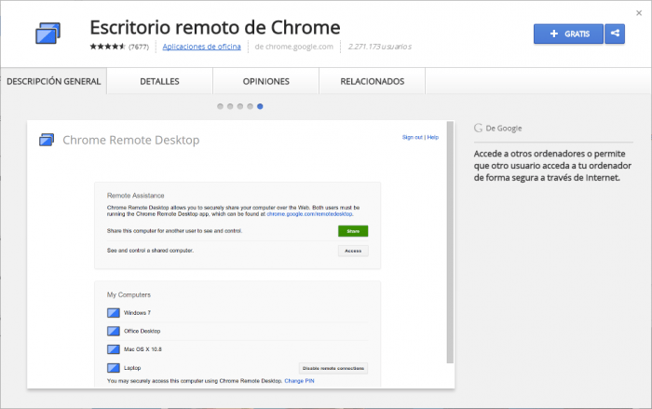This screenshot has height=409, width=652.
Task: Select the second screenshot carousel dot
Action: click(x=230, y=106)
